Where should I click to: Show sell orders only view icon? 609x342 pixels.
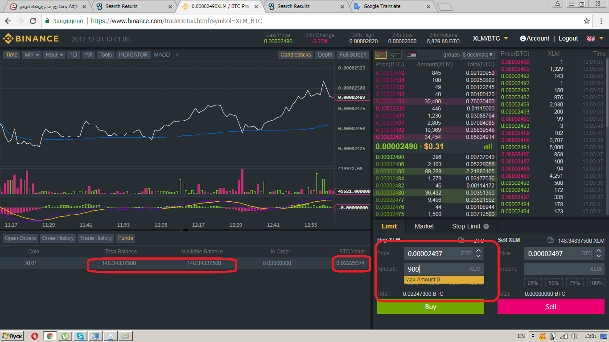click(x=411, y=55)
